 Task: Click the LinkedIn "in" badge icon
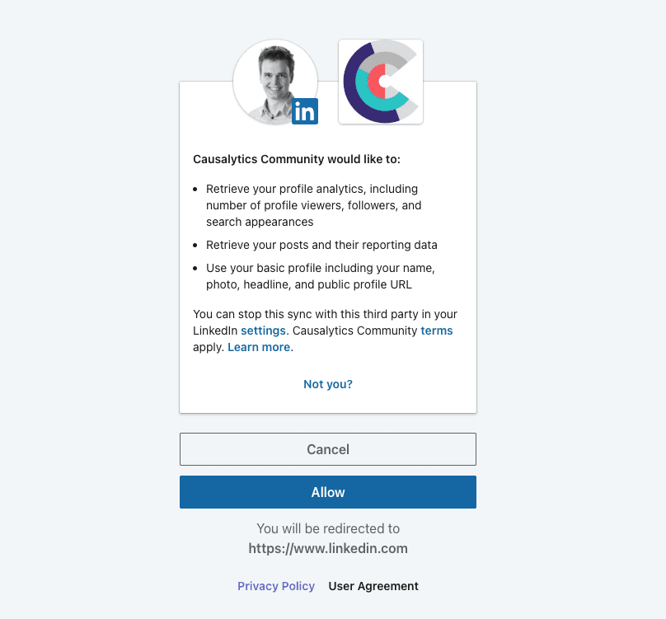coord(305,111)
